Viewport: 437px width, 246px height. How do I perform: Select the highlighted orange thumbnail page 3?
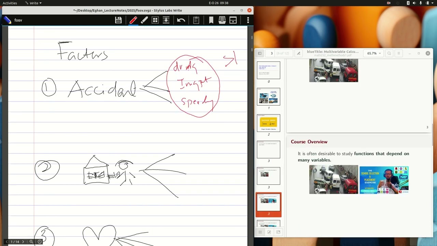[269, 205]
